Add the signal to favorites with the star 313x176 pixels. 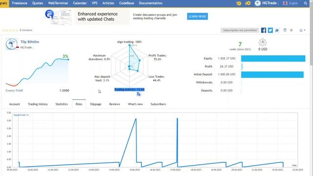[x=291, y=30]
